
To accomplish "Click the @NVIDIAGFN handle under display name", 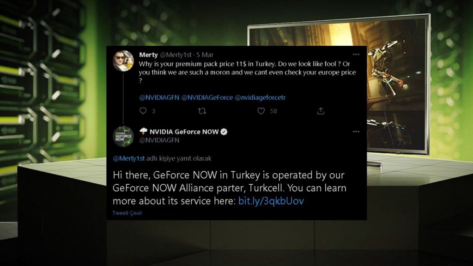I will [159, 140].
